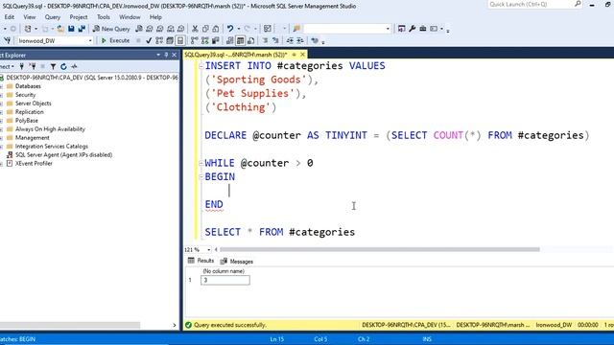The width and height of the screenshot is (614, 345).
Task: Open Object Explorer window position dropdown
Action: (158, 55)
